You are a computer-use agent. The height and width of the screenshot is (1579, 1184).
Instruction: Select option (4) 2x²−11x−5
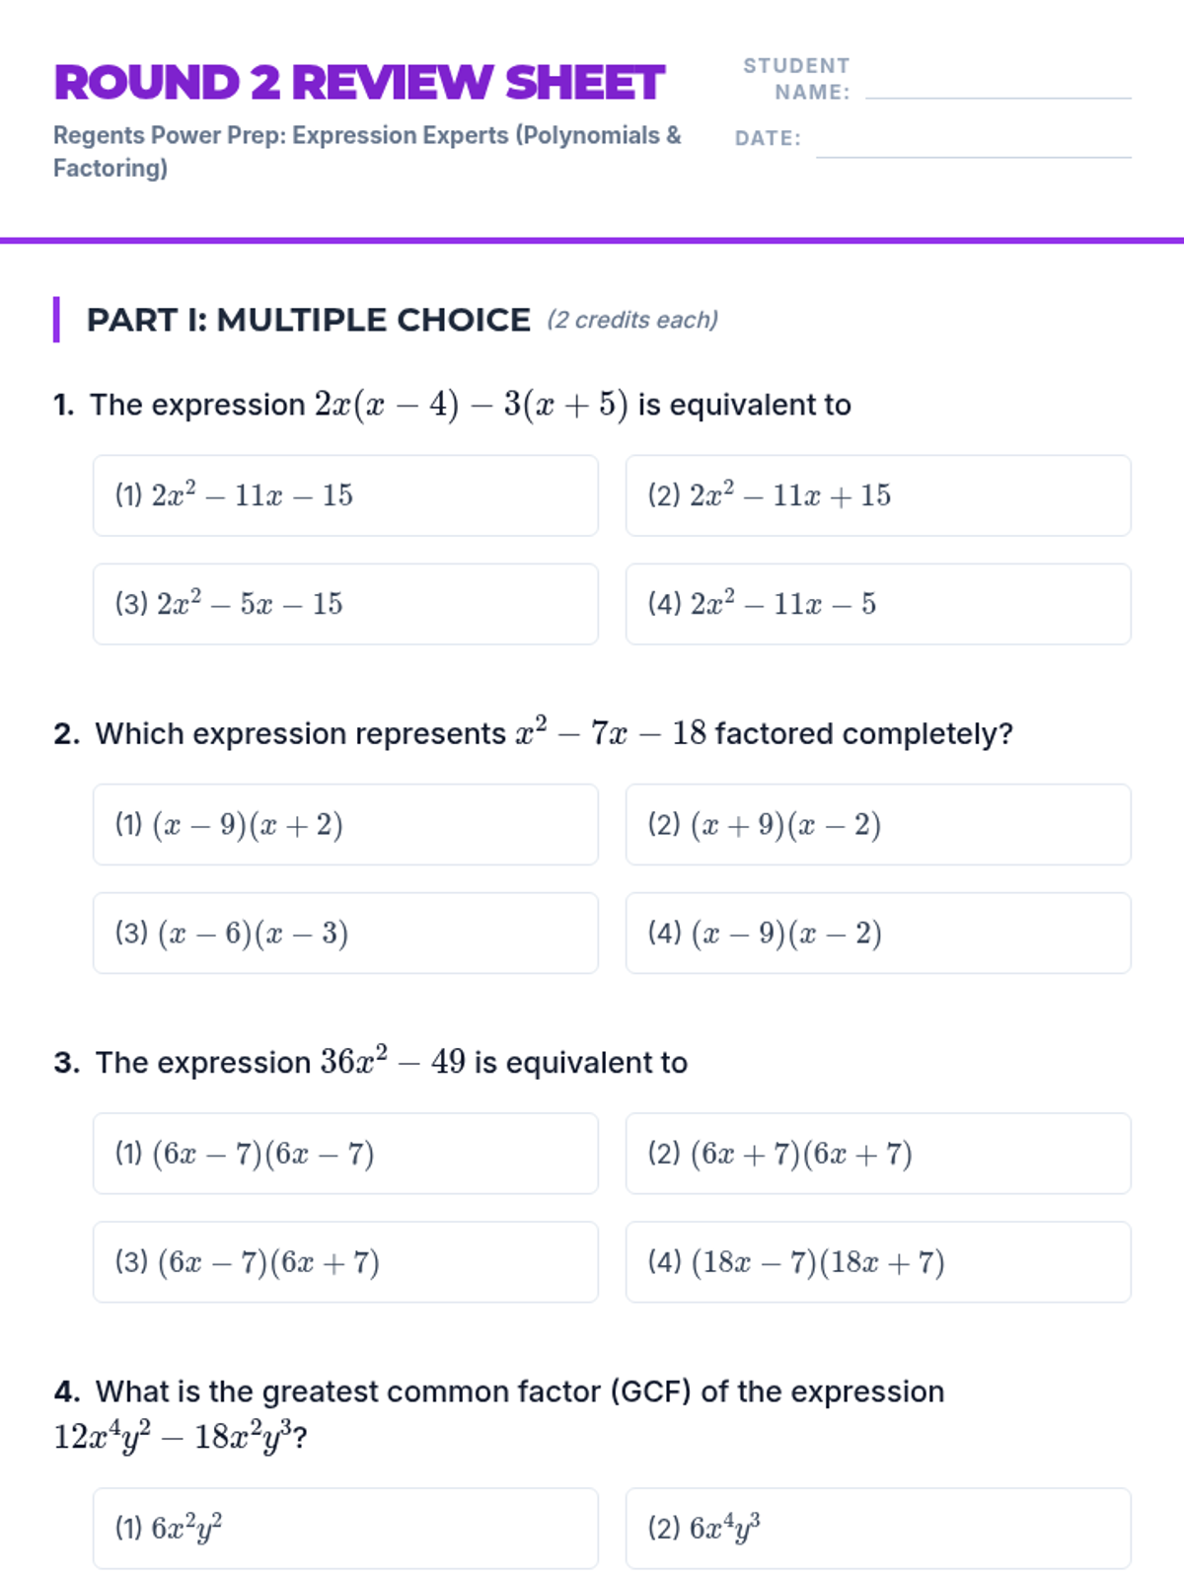click(878, 604)
